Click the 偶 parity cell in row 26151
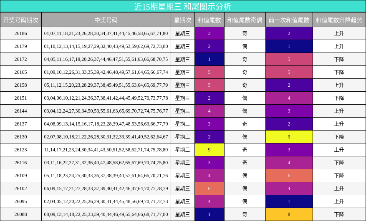This screenshot has height=221, width=366. click(245, 98)
